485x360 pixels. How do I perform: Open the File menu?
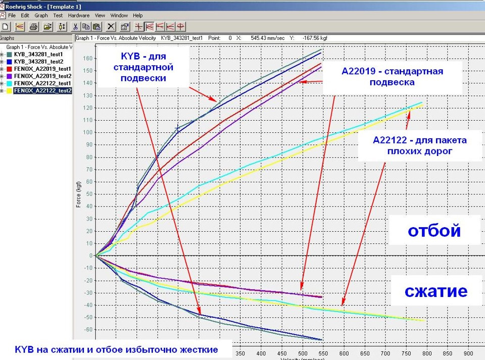click(12, 15)
